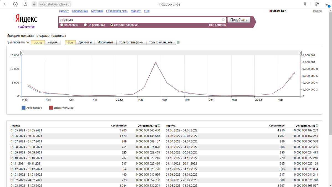The width and height of the screenshot is (332, 187).
Task: Click the blue Абсолютное legend swatch
Action: pos(24,108)
